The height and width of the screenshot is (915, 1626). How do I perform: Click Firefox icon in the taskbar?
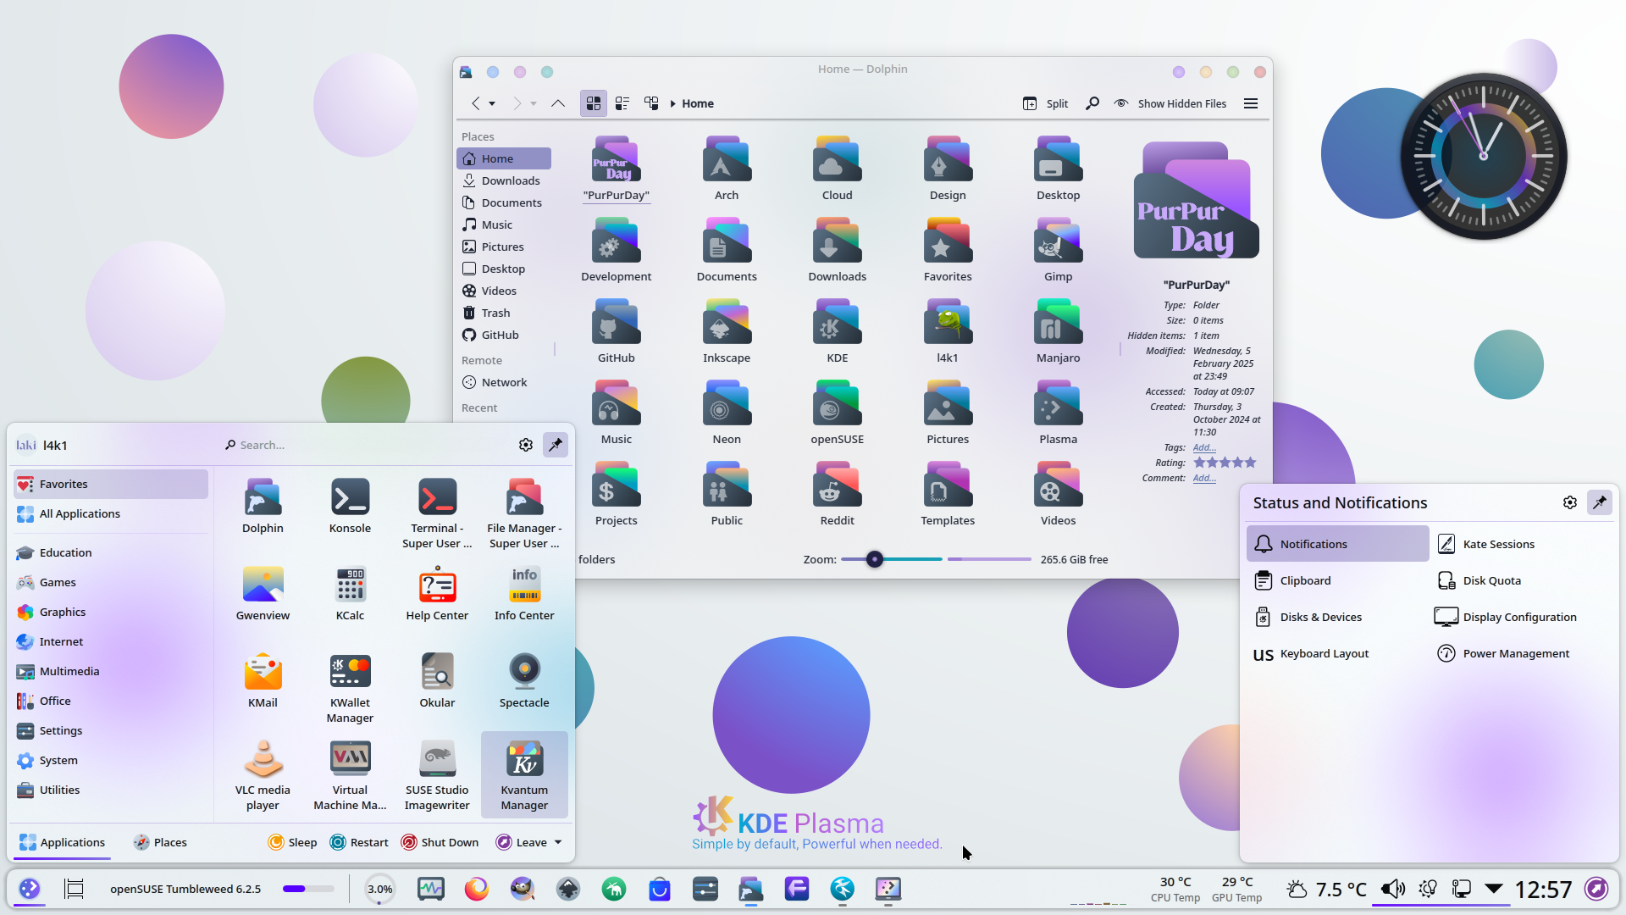pos(477,889)
